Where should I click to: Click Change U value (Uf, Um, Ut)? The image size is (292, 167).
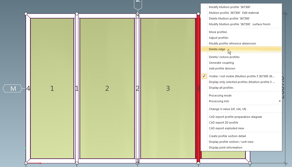coord(227,109)
